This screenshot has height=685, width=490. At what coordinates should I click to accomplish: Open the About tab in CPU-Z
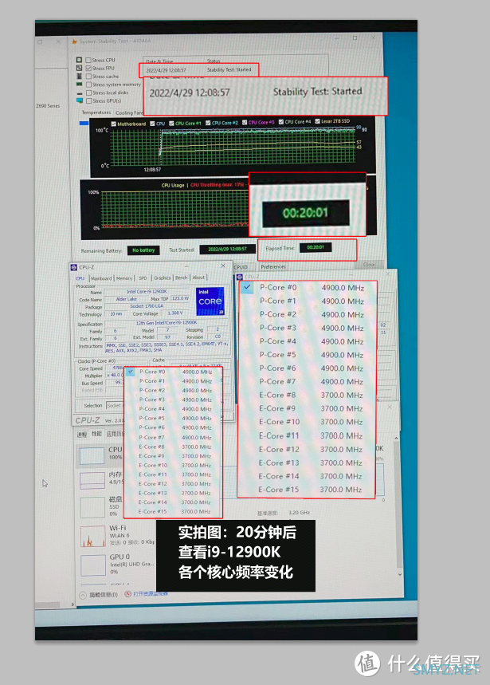pos(198,278)
